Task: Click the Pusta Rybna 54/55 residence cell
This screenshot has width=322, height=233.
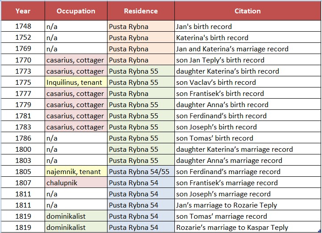Action: pos(140,172)
